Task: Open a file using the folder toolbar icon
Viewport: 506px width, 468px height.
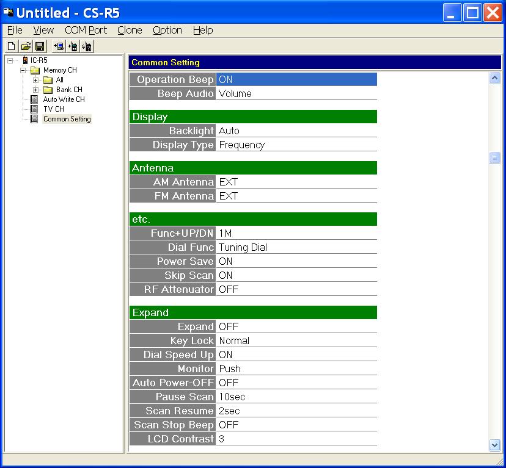Action: [x=26, y=46]
